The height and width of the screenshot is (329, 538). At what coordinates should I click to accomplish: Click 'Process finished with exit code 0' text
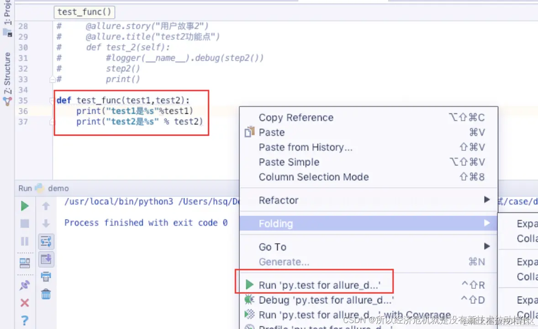tap(146, 223)
